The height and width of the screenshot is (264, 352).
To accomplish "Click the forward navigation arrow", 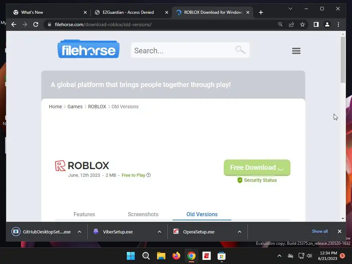I will coord(25,24).
